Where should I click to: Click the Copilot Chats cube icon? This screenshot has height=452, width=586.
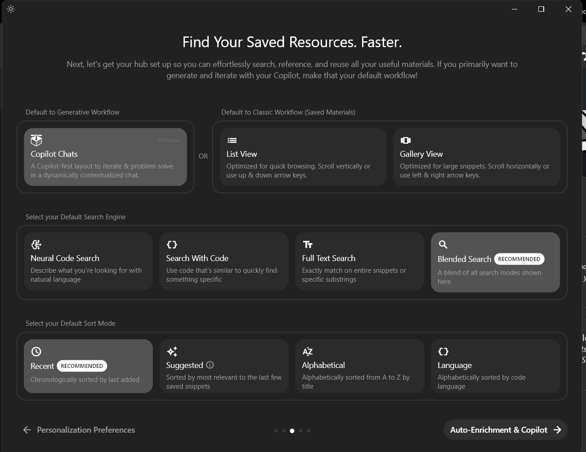pos(36,140)
